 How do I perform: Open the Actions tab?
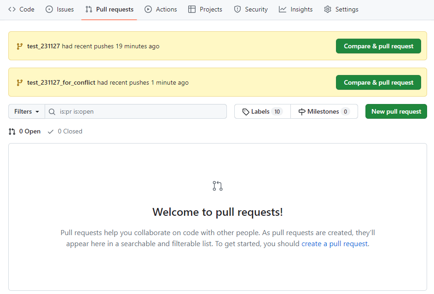161,9
